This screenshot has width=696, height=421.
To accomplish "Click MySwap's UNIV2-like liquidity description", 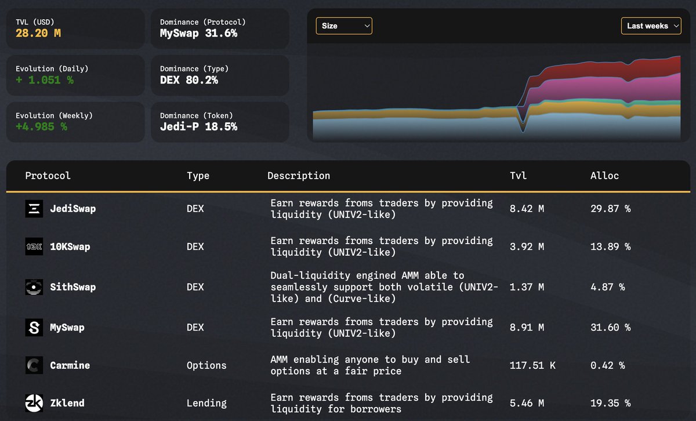I will tap(382, 328).
